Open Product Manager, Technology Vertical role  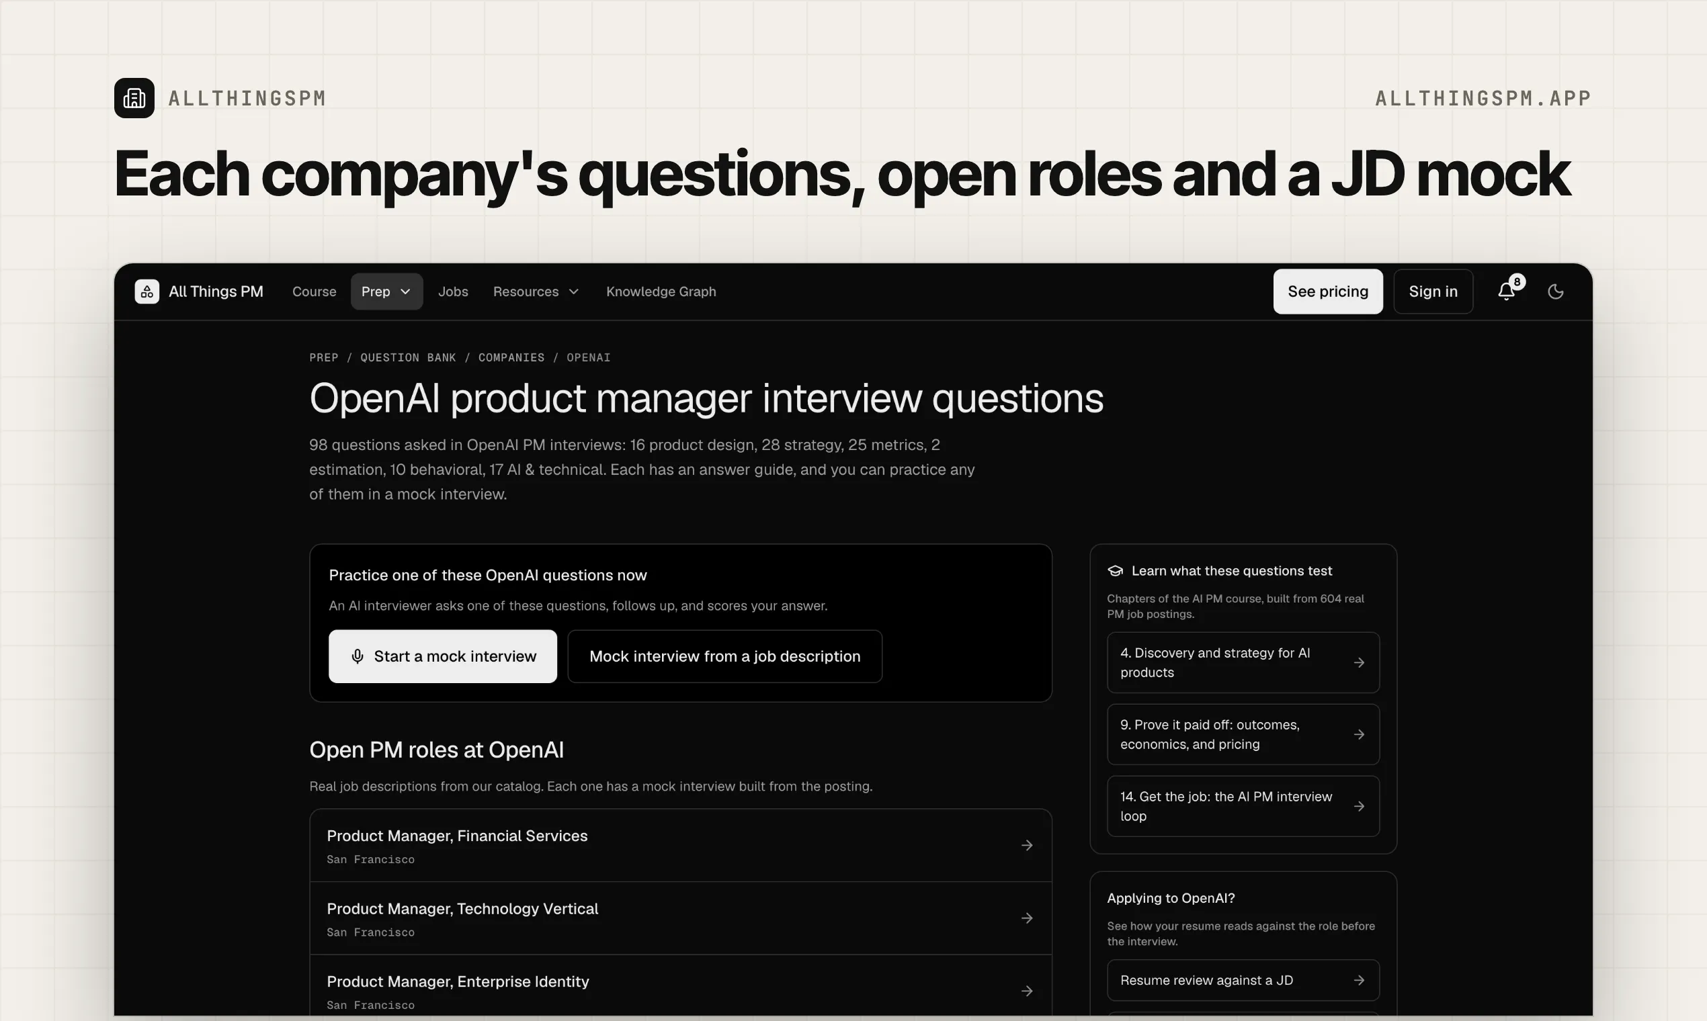tap(681, 918)
